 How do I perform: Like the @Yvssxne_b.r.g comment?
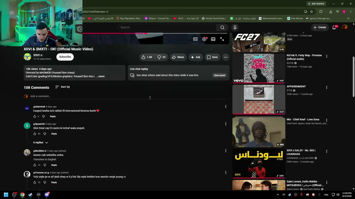click(35, 182)
